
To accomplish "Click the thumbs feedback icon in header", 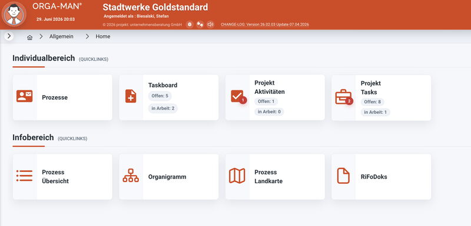I will coord(200,25).
